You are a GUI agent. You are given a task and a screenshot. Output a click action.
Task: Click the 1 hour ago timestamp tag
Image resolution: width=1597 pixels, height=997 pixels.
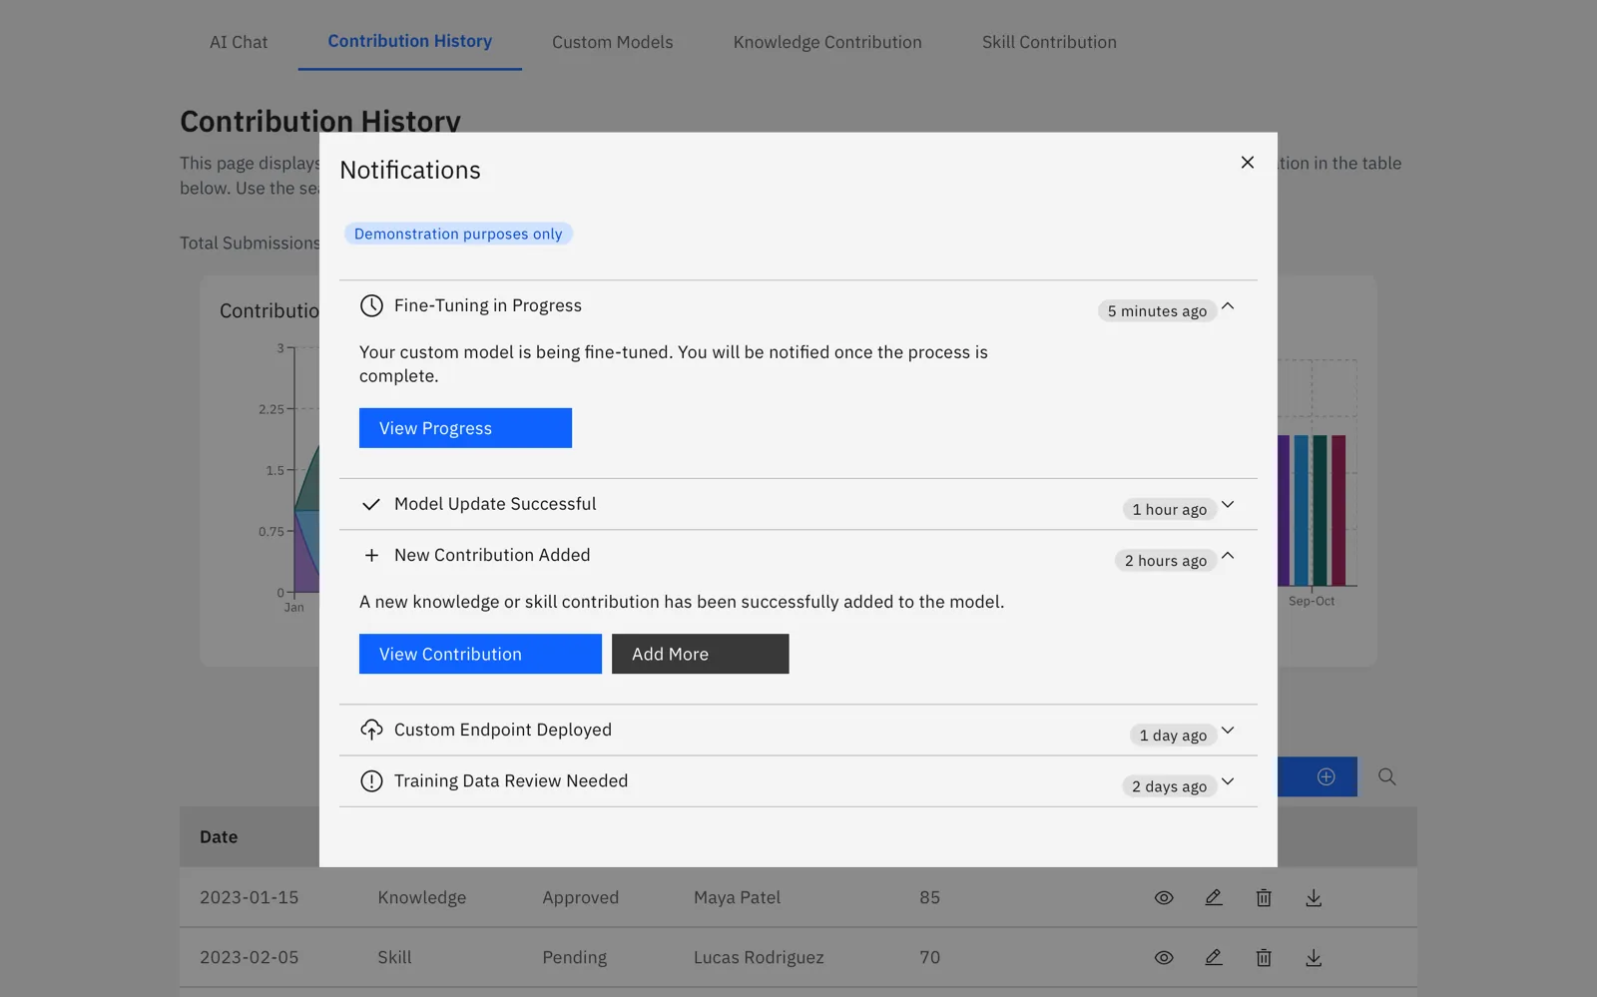pyautogui.click(x=1169, y=510)
